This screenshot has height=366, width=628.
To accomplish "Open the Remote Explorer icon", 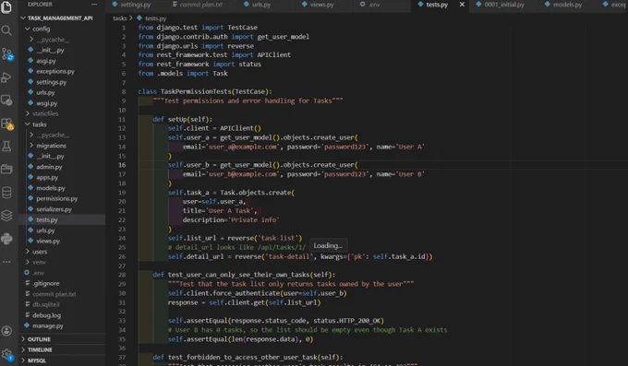I will [x=6, y=100].
